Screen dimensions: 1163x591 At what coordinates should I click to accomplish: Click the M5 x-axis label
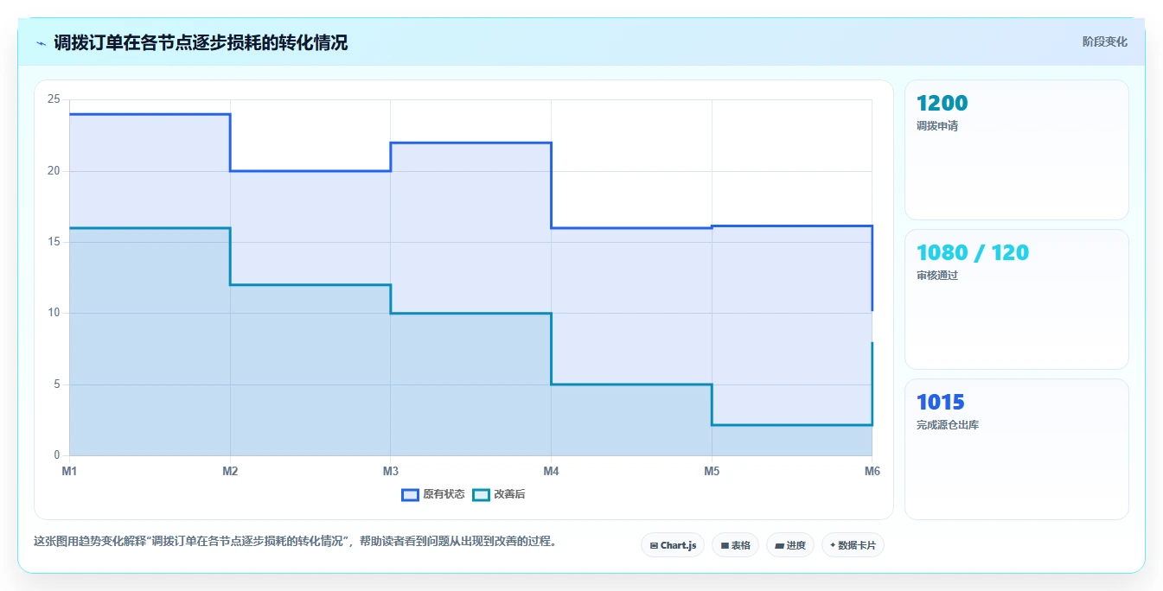[x=712, y=471]
